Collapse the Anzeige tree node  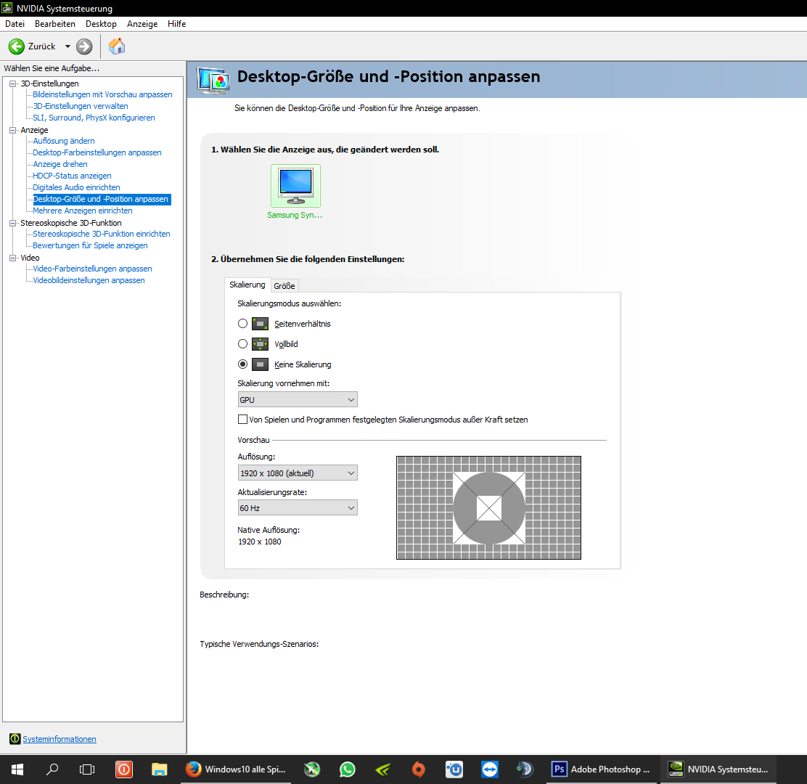click(13, 130)
